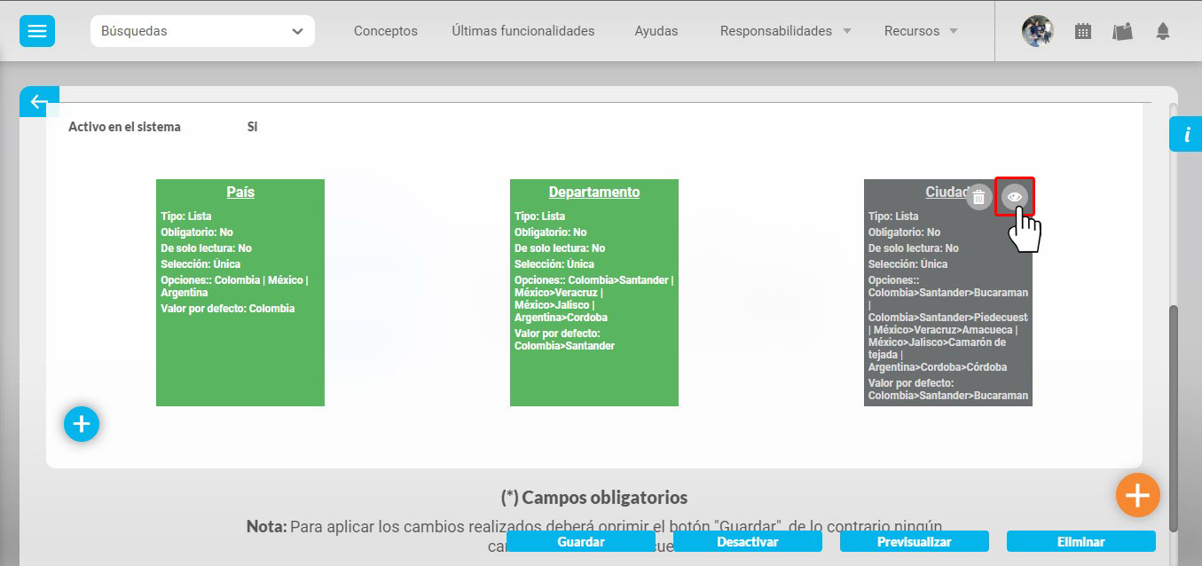Click the user profile avatar
This screenshot has width=1202, height=566.
pyautogui.click(x=1037, y=31)
